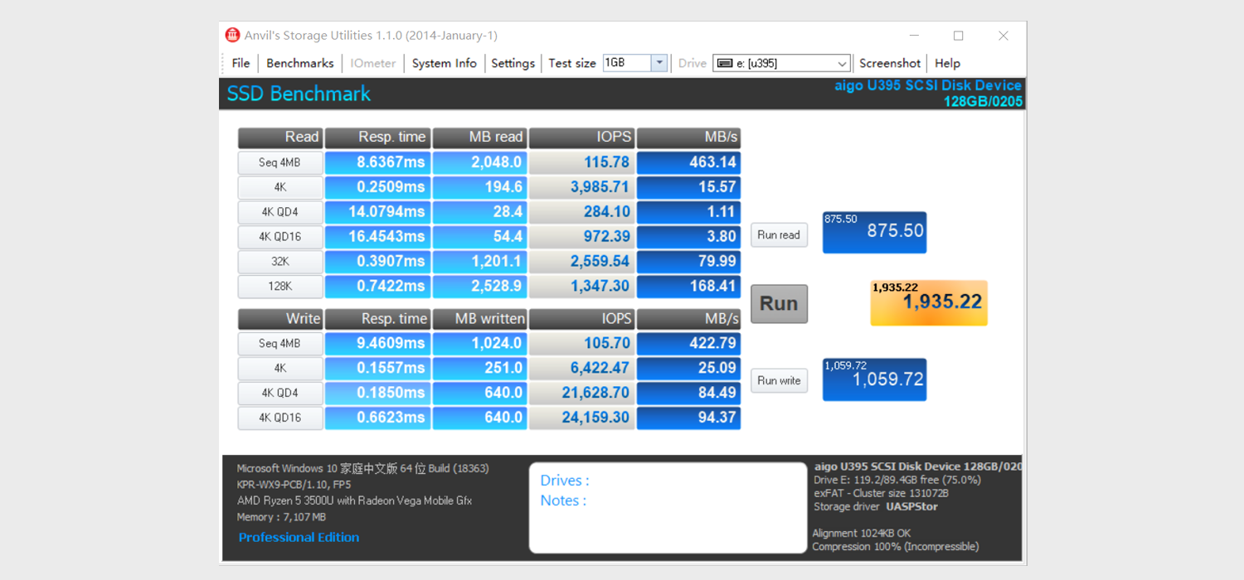Click the read score 875.50 box
The width and height of the screenshot is (1244, 580).
tap(874, 232)
